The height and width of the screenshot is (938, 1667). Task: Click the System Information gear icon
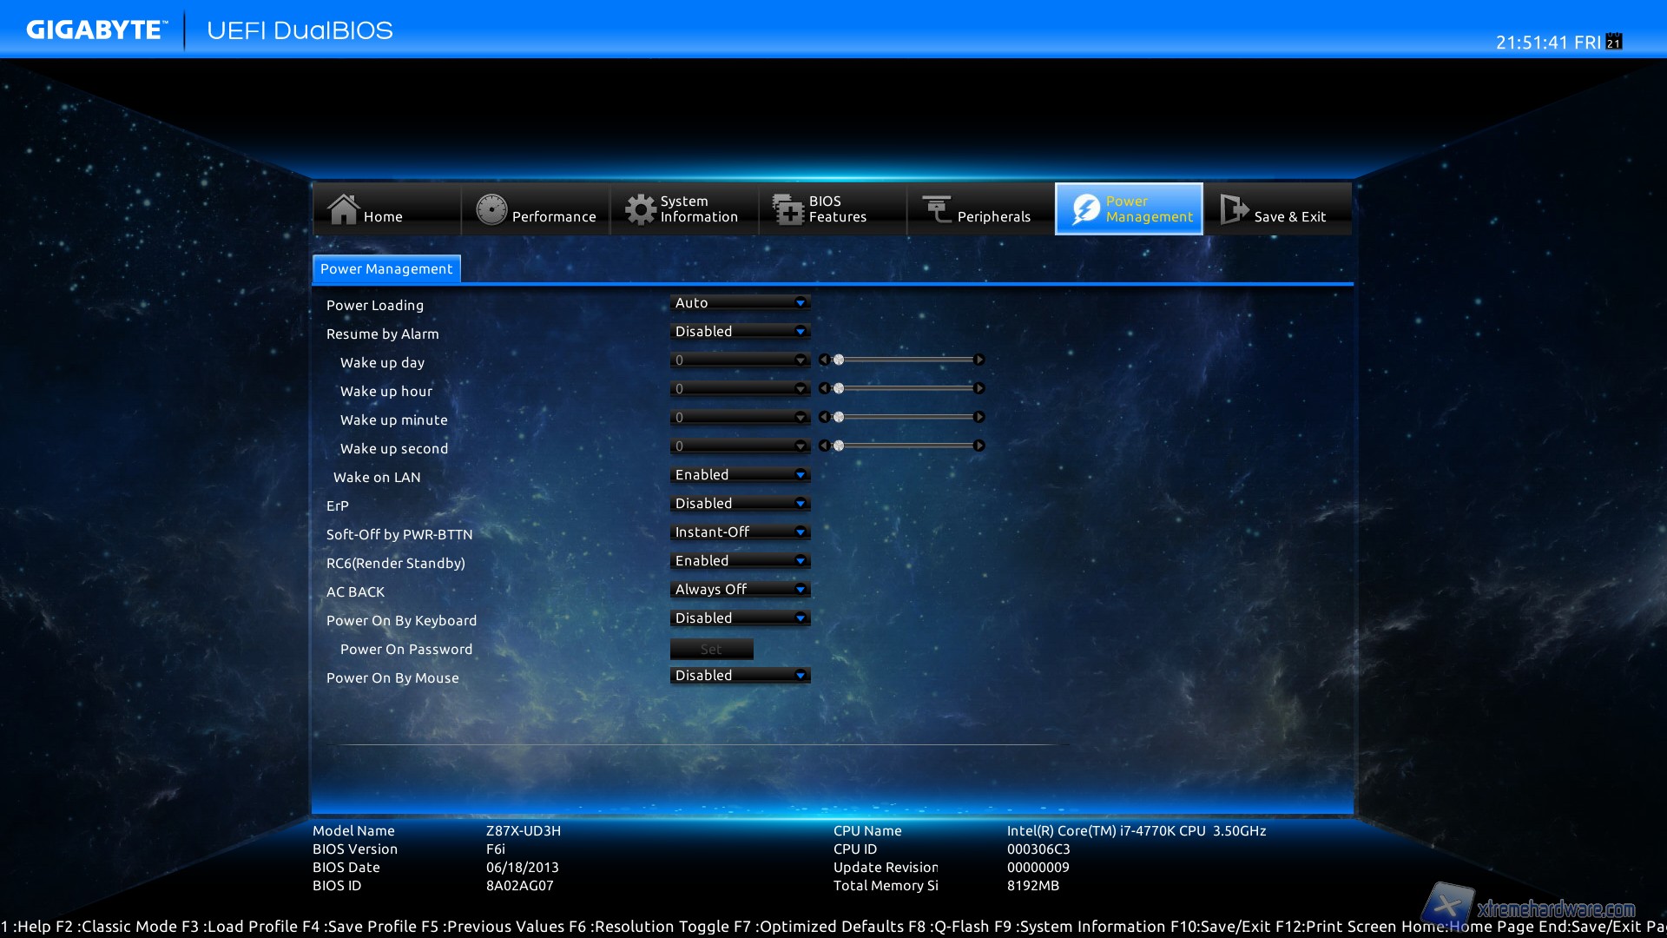[x=641, y=209]
